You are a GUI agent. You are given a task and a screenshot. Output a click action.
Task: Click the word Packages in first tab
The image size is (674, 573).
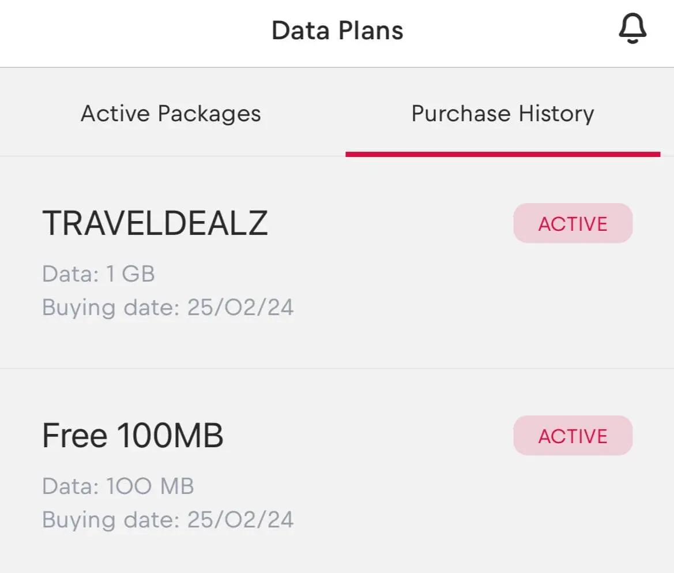pyautogui.click(x=209, y=114)
